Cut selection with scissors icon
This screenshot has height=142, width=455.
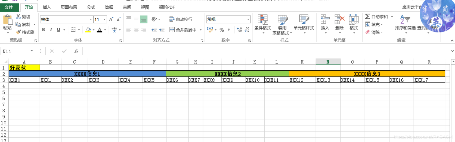[x=18, y=16]
